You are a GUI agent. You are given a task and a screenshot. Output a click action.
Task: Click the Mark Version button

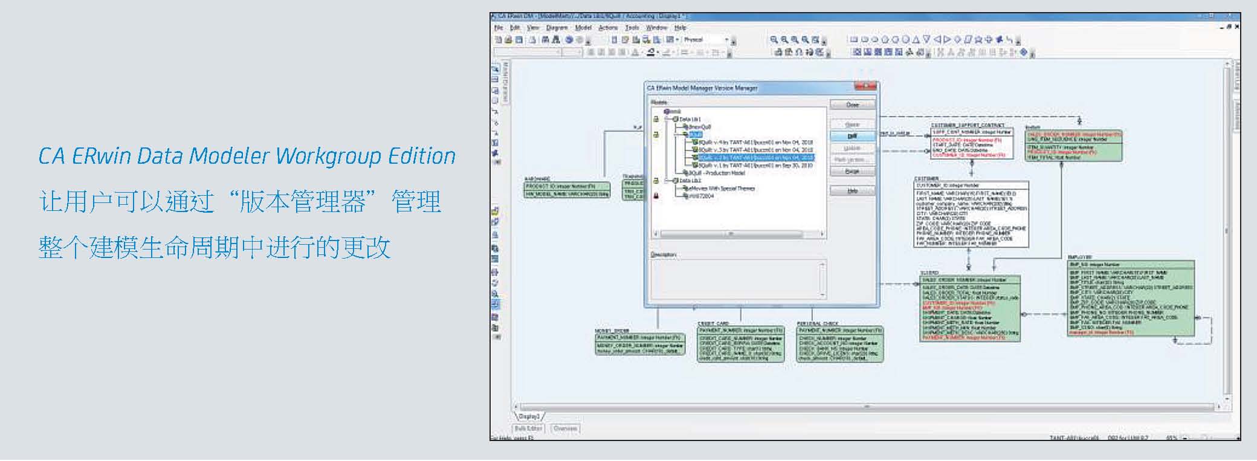(853, 160)
